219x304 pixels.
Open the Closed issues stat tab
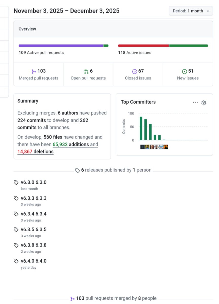[138, 74]
